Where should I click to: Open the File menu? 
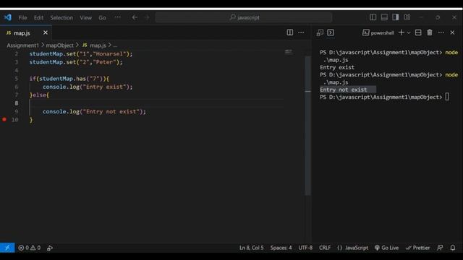pos(22,17)
